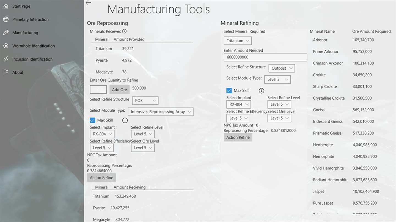Select Crimson Arkonor row
The height and width of the screenshot is (222, 396).
[x=352, y=63]
